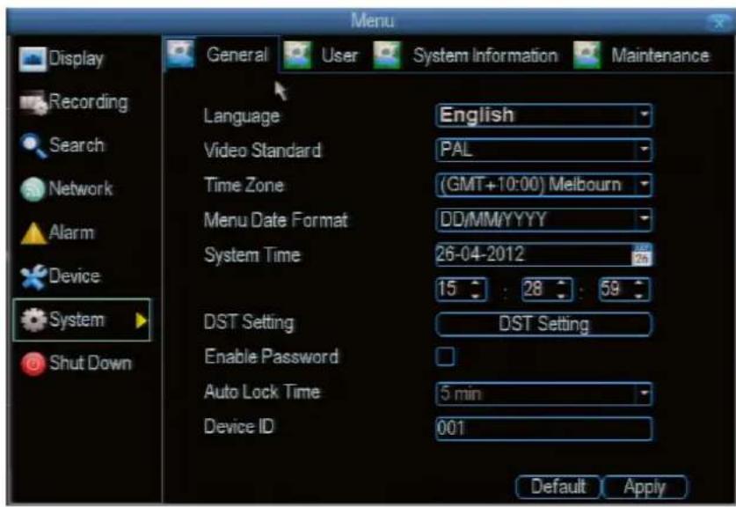736x507 pixels.
Task: Open the calendar picker for System Time
Action: pos(642,254)
